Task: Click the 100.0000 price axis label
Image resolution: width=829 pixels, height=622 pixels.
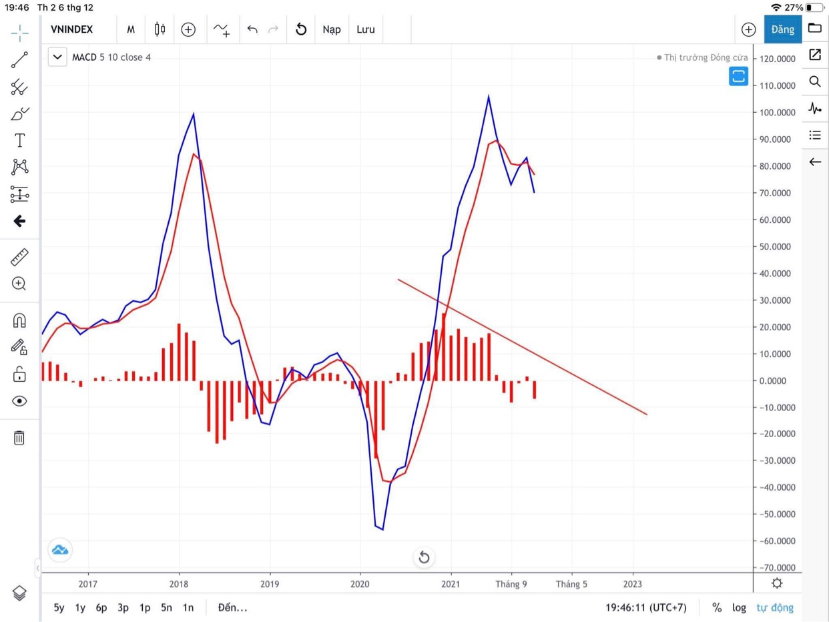Action: coord(778,112)
